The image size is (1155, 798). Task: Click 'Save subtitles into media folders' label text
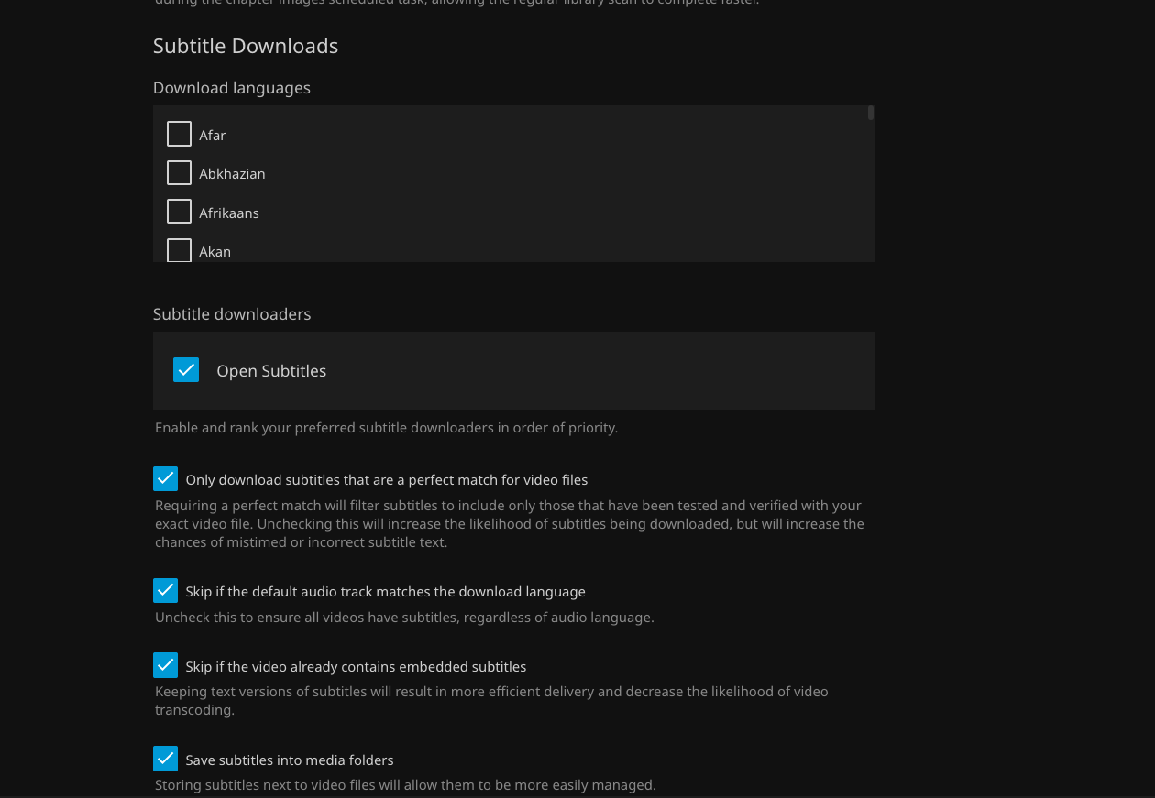tap(289, 760)
